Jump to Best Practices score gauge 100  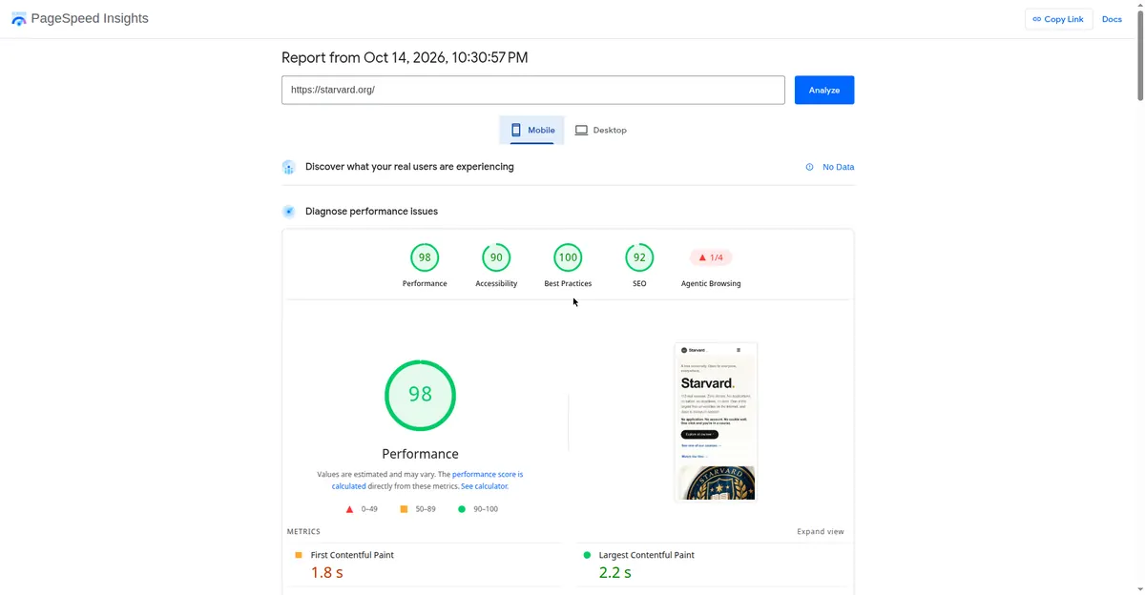click(568, 257)
